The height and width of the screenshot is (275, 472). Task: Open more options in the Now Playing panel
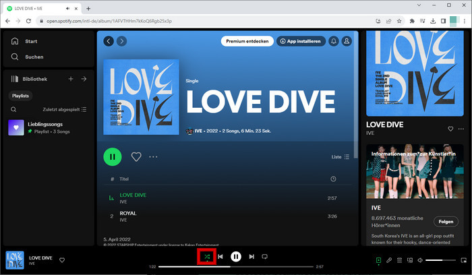click(x=461, y=129)
